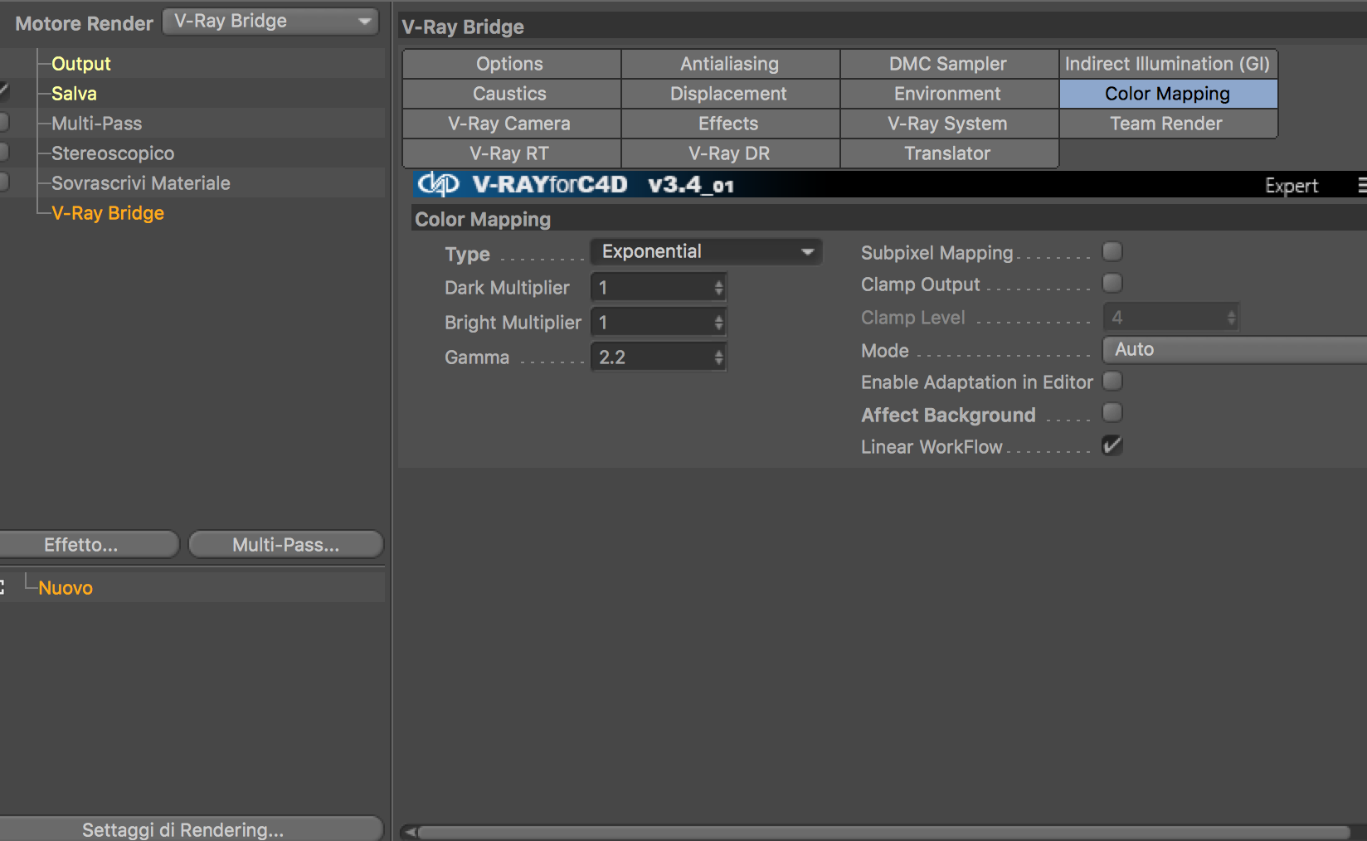The width and height of the screenshot is (1367, 841).
Task: Click the Multi-Pass... button
Action: (286, 545)
